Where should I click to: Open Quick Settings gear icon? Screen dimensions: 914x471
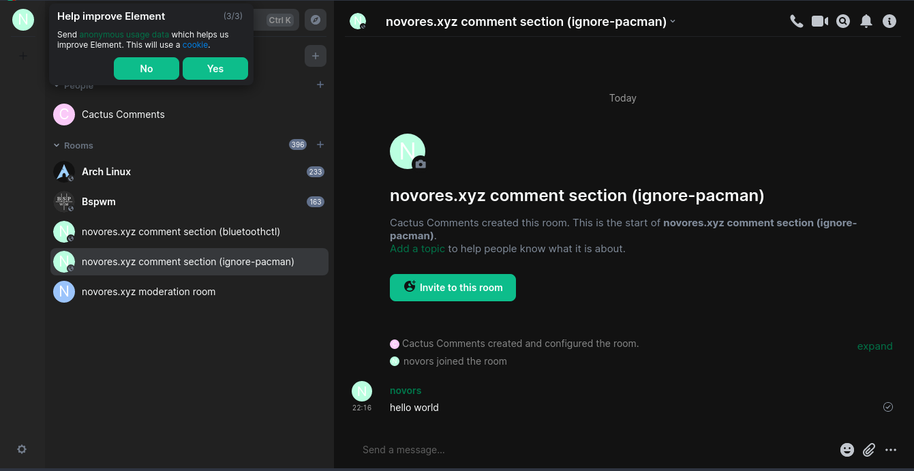(x=22, y=449)
